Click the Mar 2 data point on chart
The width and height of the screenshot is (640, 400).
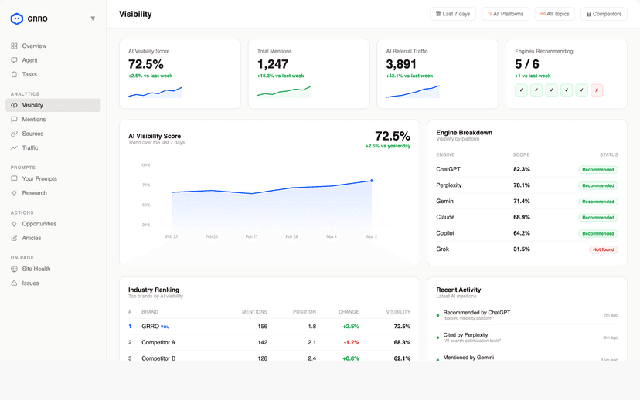coord(372,181)
